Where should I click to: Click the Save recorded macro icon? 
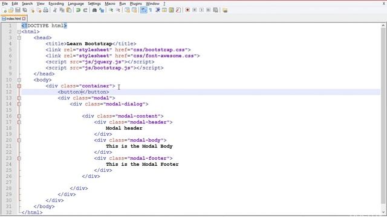pos(215,10)
